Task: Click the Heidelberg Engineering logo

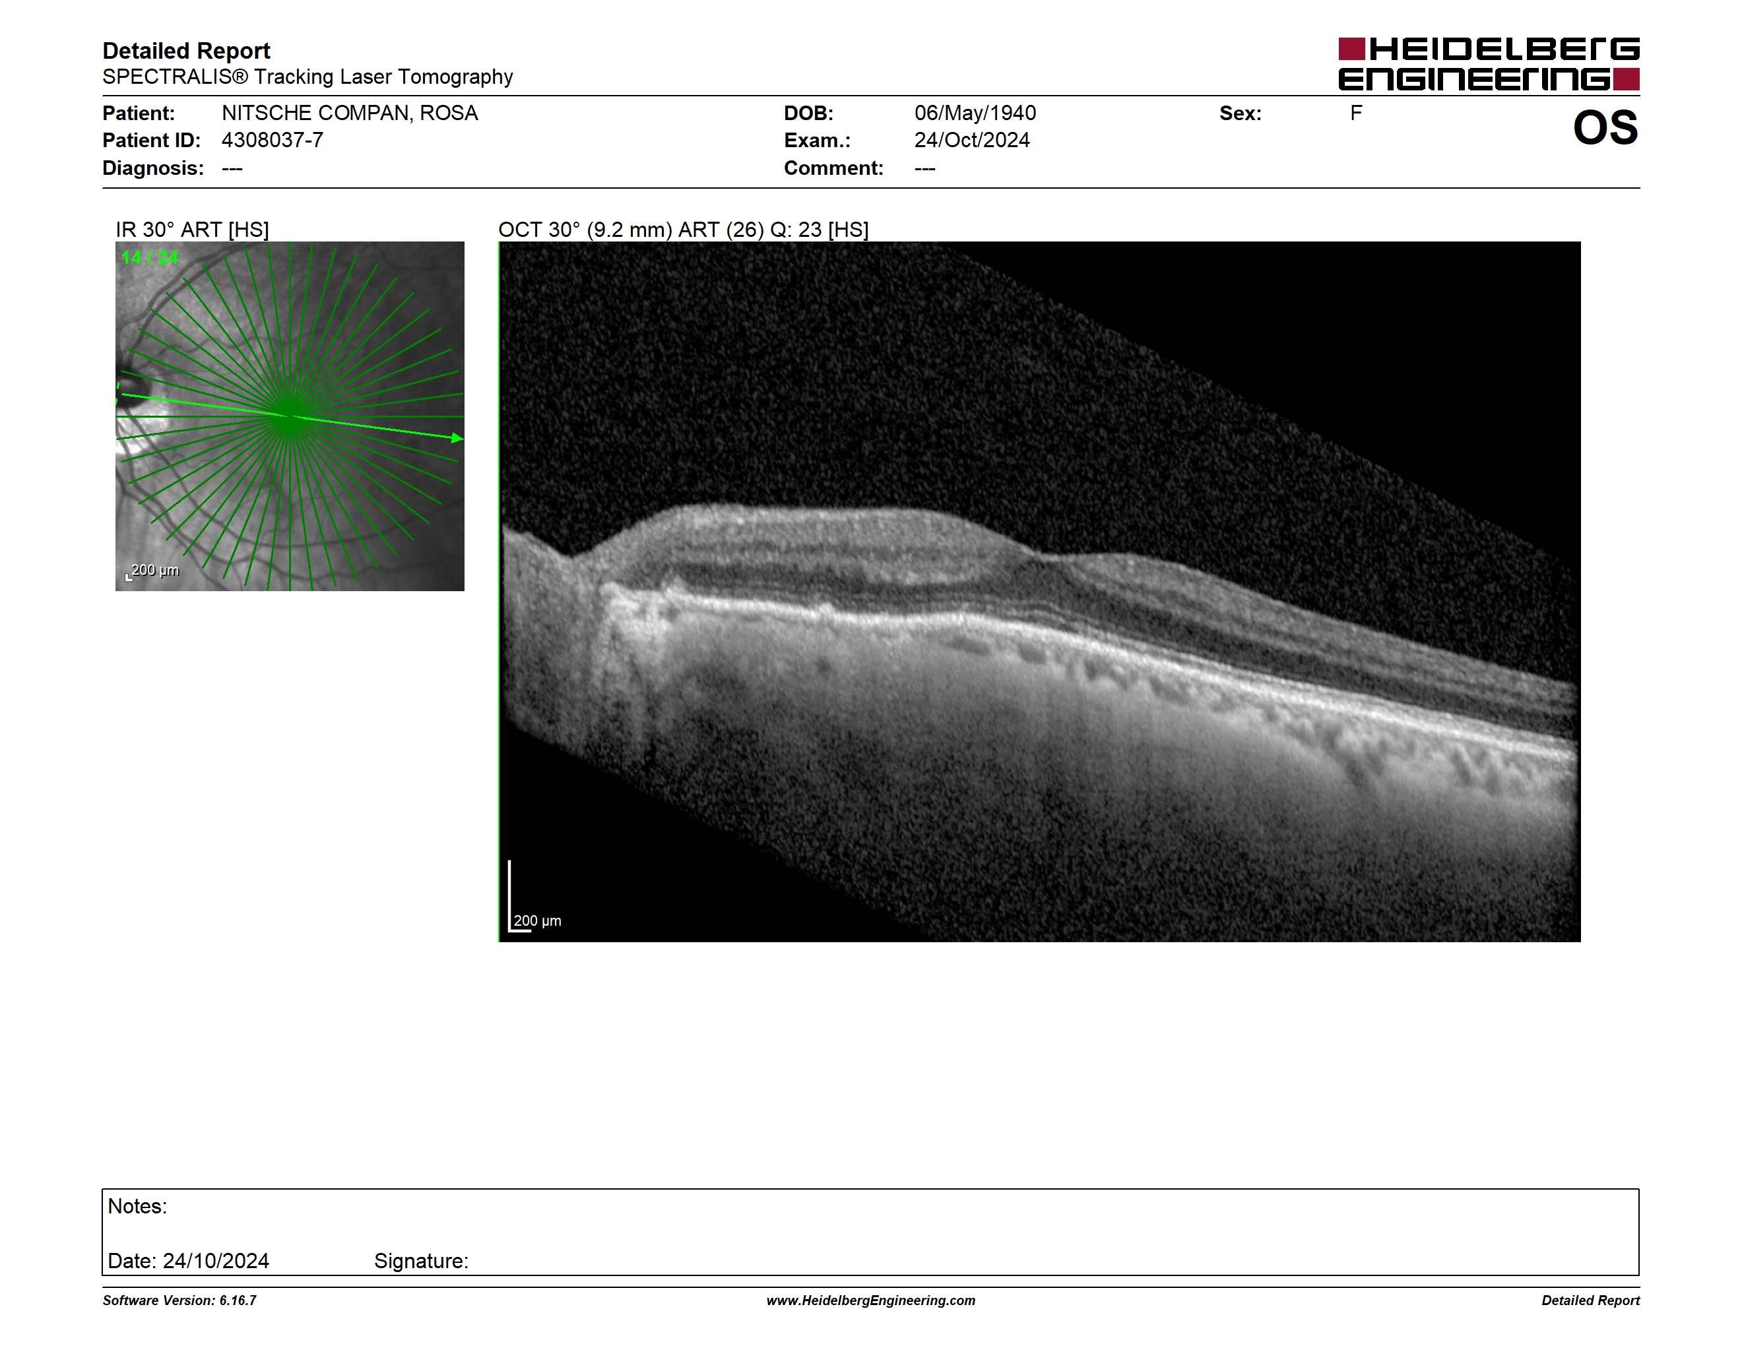Action: pos(1489,64)
